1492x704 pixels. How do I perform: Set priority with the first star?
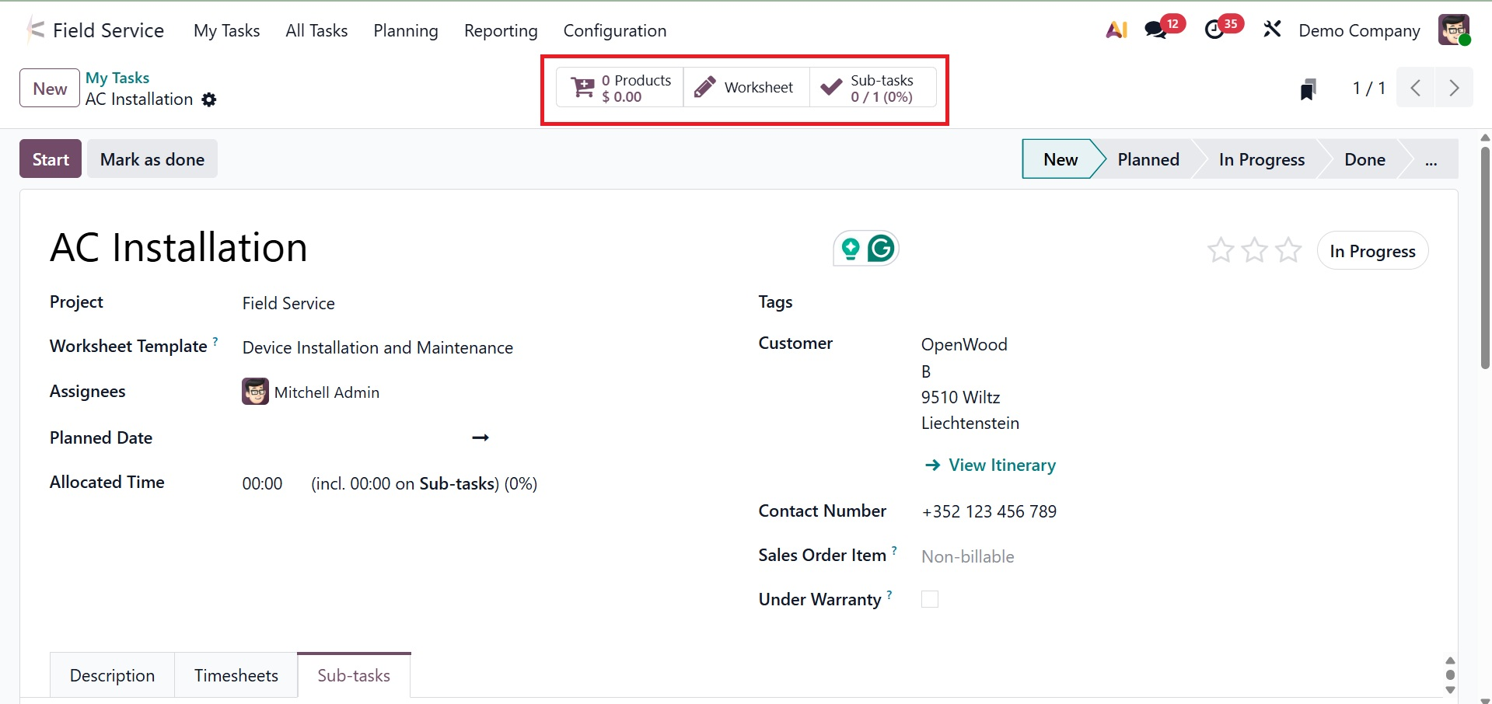[x=1220, y=250]
